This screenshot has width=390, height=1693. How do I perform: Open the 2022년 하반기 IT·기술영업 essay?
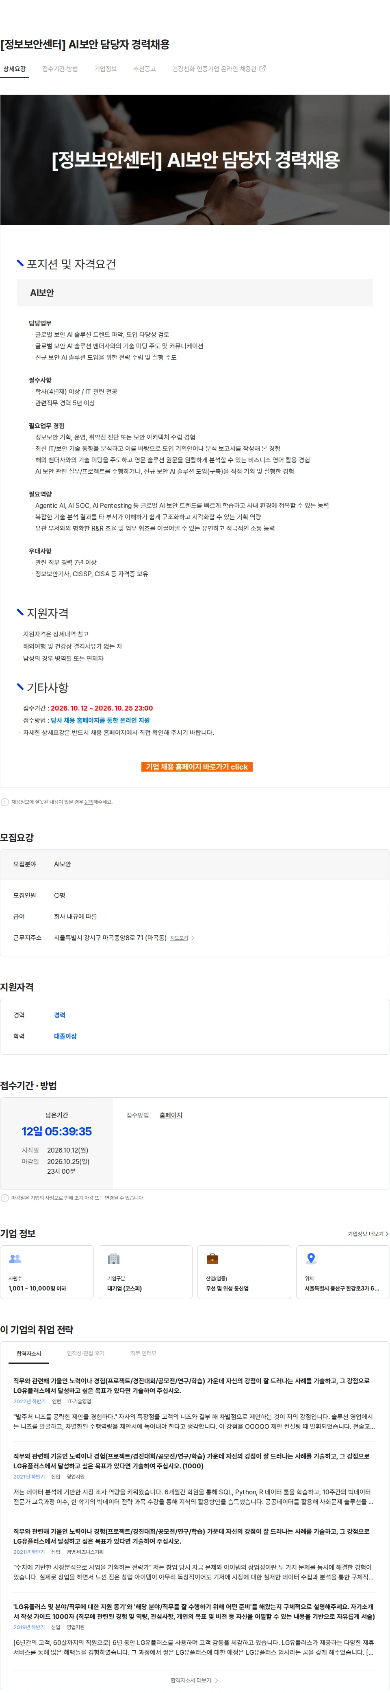194,1404
